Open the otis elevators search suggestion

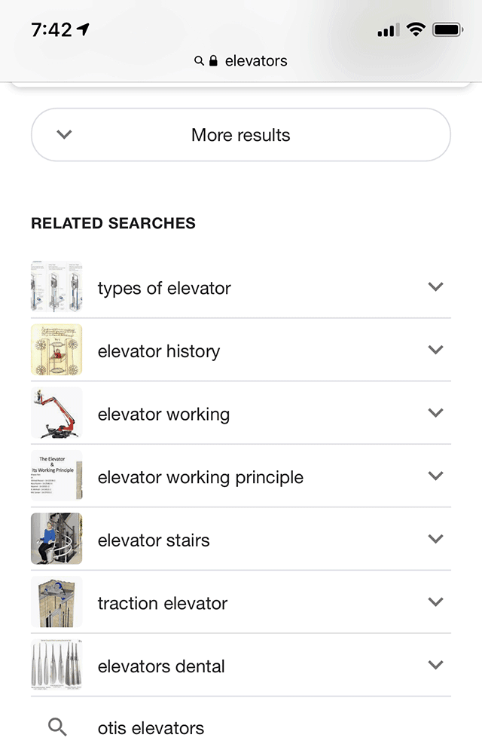[151, 728]
